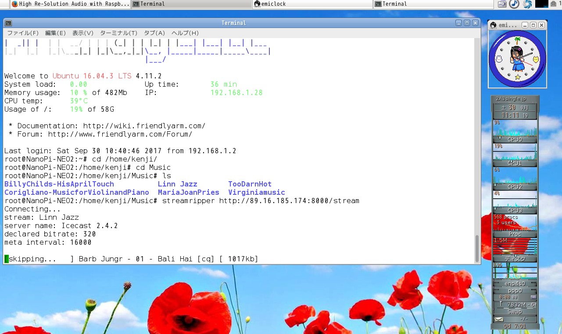562x334 pixels.
Task: Open the ファイル(F) menu
Action: pyautogui.click(x=23, y=33)
